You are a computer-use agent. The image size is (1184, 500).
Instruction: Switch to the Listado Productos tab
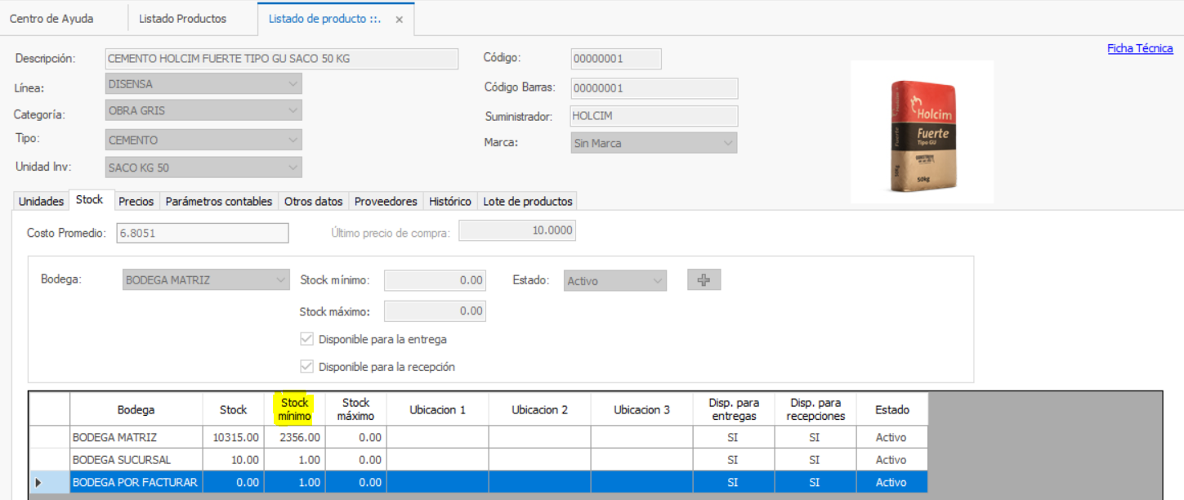[x=182, y=18]
